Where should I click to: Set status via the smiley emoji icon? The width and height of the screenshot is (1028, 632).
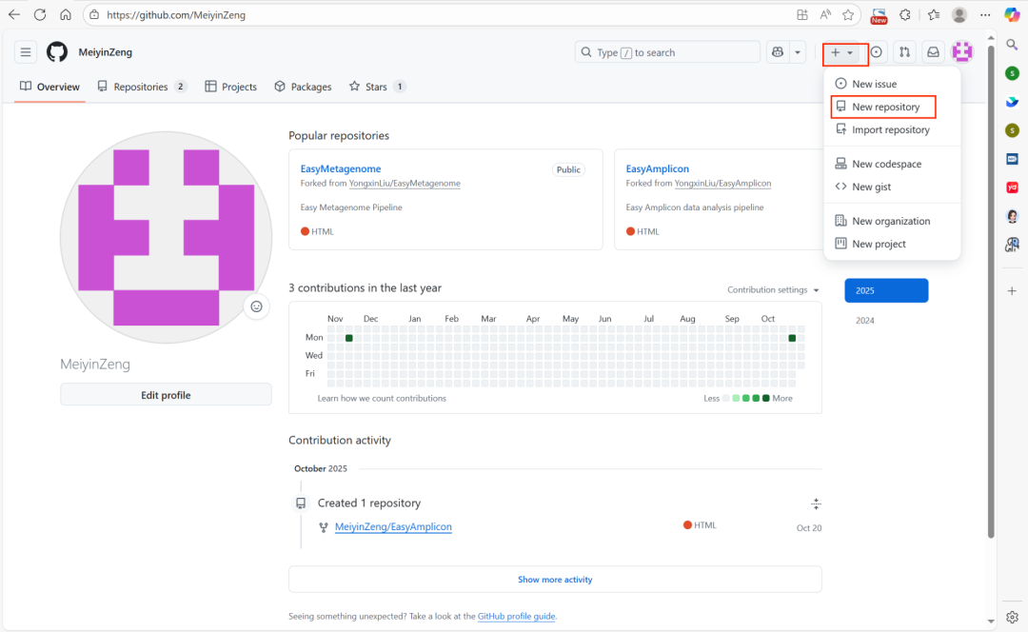(x=256, y=306)
